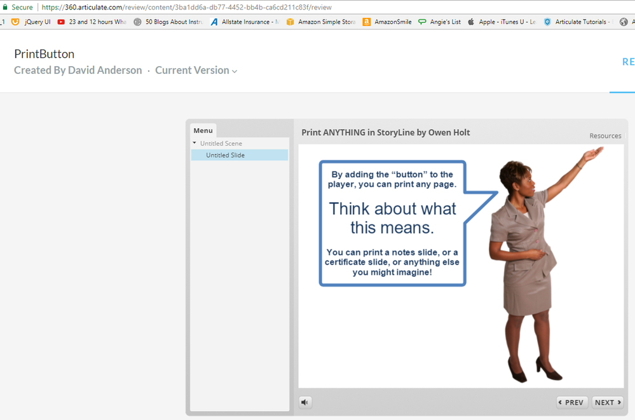
Task: Open the Apple iTunes U bookmark
Action: (x=502, y=22)
